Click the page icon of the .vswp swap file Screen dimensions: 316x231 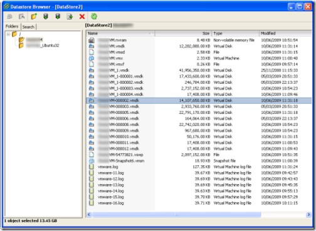click(92, 155)
